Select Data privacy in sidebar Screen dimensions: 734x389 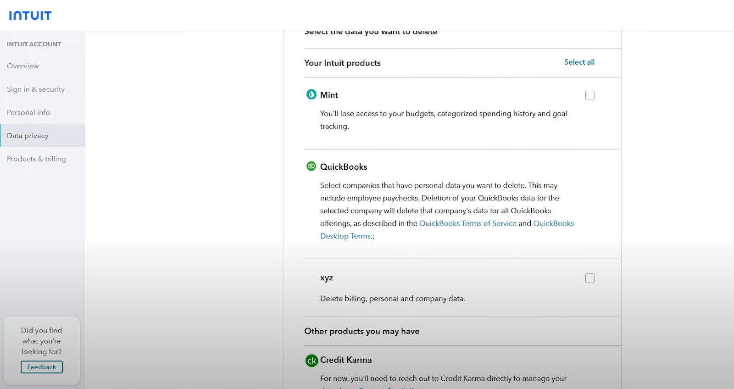tap(42, 136)
